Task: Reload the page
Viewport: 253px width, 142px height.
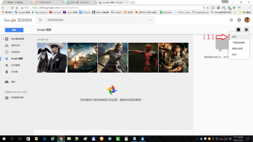Action: 12,8
